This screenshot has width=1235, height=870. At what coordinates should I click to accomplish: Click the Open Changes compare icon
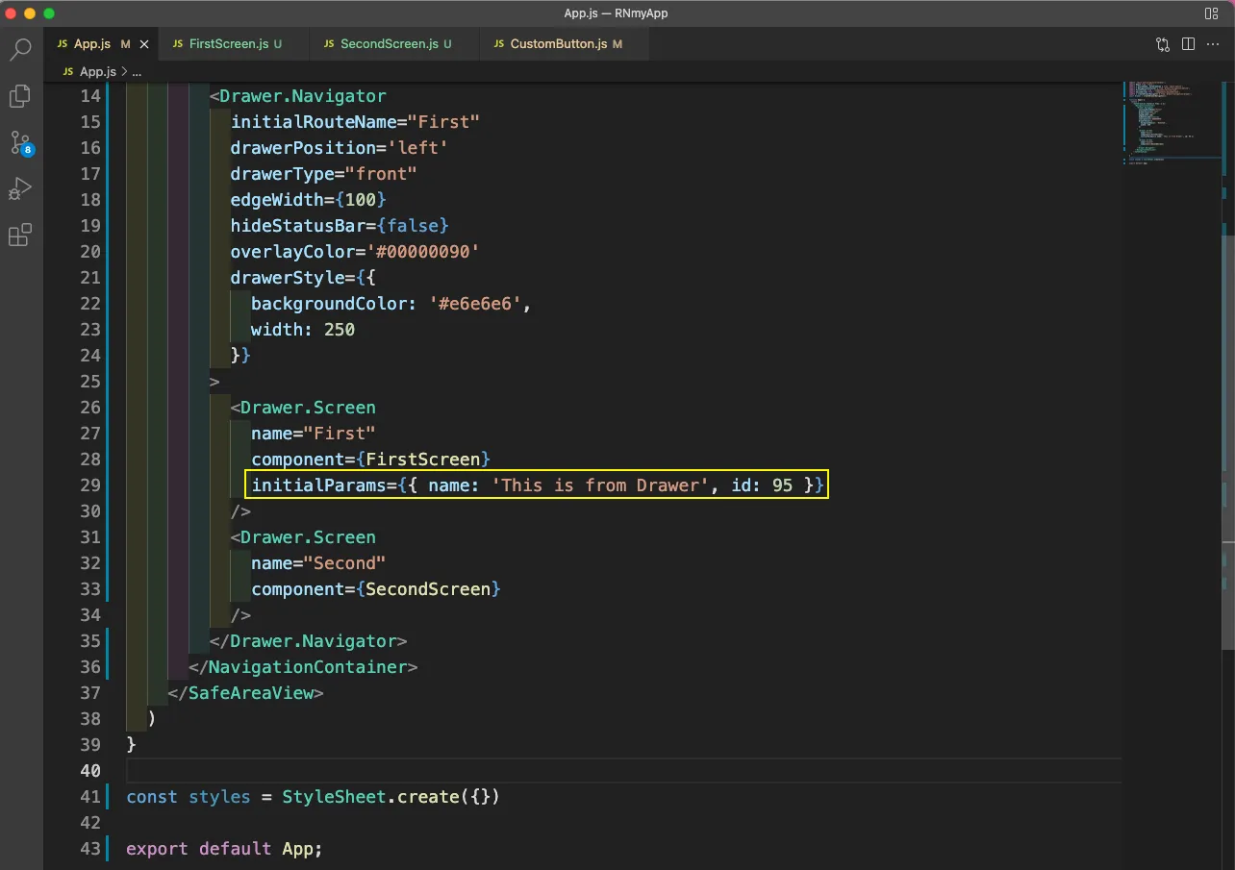click(1163, 44)
